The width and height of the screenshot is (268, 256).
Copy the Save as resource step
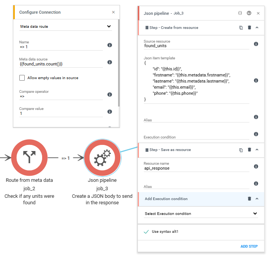241,150
